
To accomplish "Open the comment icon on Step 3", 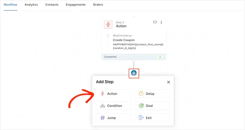I will coord(155,22).
